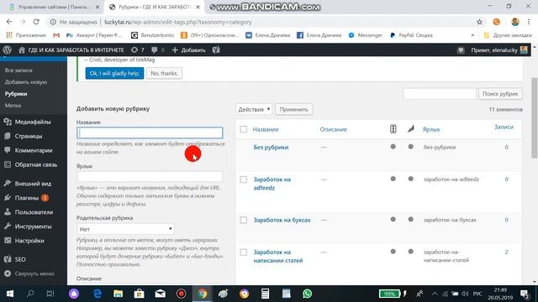The width and height of the screenshot is (538, 302).
Task: Tick checkbox for Заработок на написании статей
Action: (x=243, y=252)
